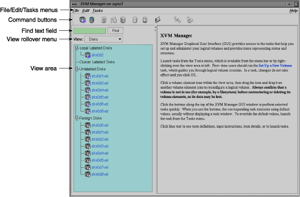The width and height of the screenshot is (300, 197).
Task: Open the File menu
Action: [76, 10]
